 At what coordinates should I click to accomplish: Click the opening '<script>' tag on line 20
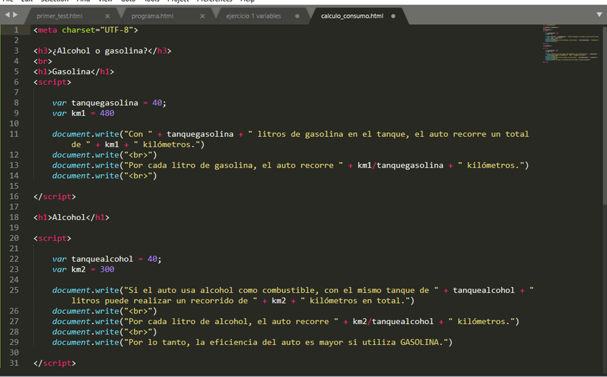[x=52, y=239]
